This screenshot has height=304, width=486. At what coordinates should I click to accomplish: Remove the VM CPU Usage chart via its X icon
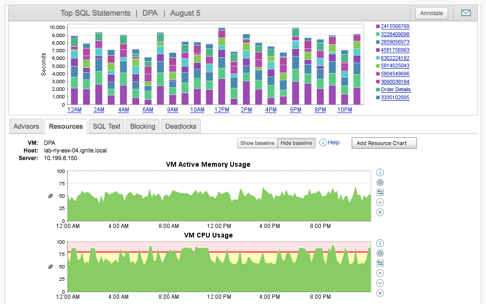click(380, 293)
